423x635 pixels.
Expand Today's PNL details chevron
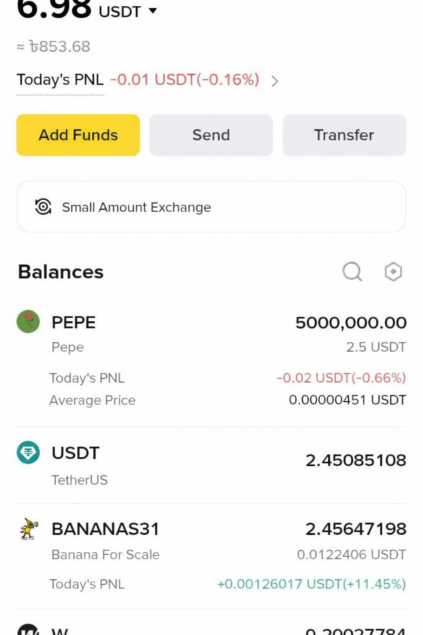click(x=275, y=81)
